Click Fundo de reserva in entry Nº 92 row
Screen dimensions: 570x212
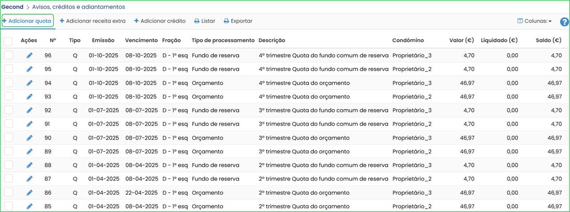pyautogui.click(x=216, y=110)
